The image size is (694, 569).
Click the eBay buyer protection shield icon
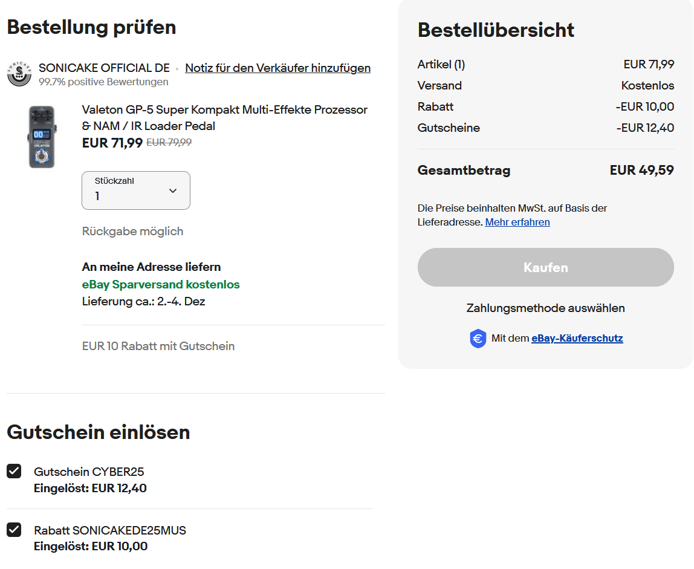tap(478, 339)
